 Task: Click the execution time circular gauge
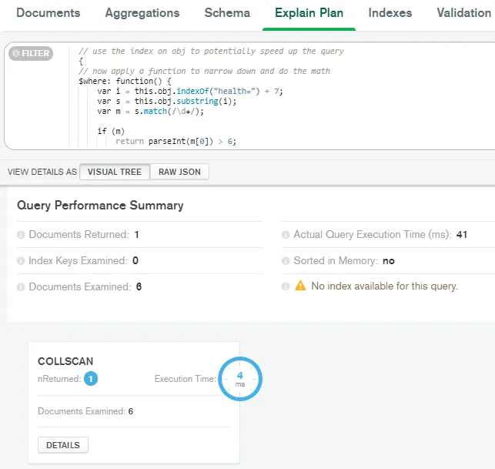(240, 379)
